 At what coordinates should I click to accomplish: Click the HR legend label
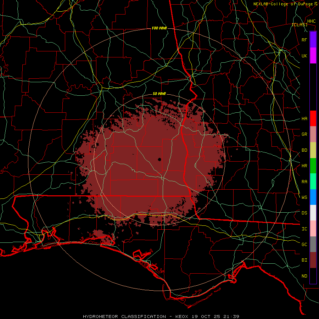304,166
